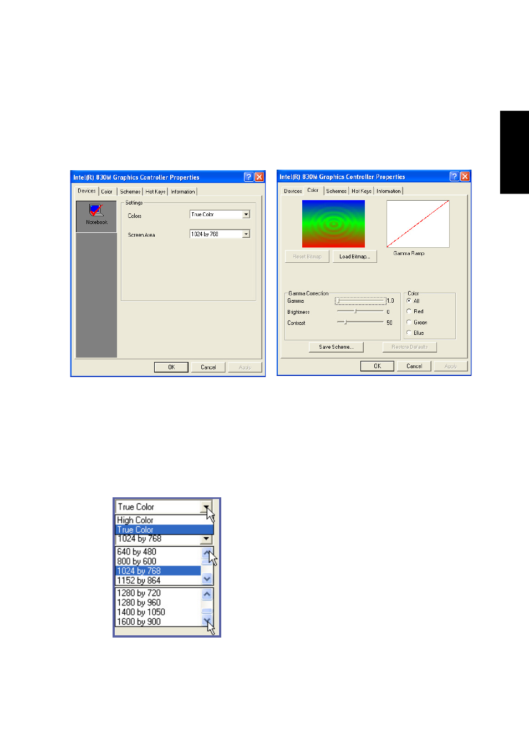Open Hot Keys tab in Notebook device dialog
Screen dimensions: 529x749
[155, 191]
